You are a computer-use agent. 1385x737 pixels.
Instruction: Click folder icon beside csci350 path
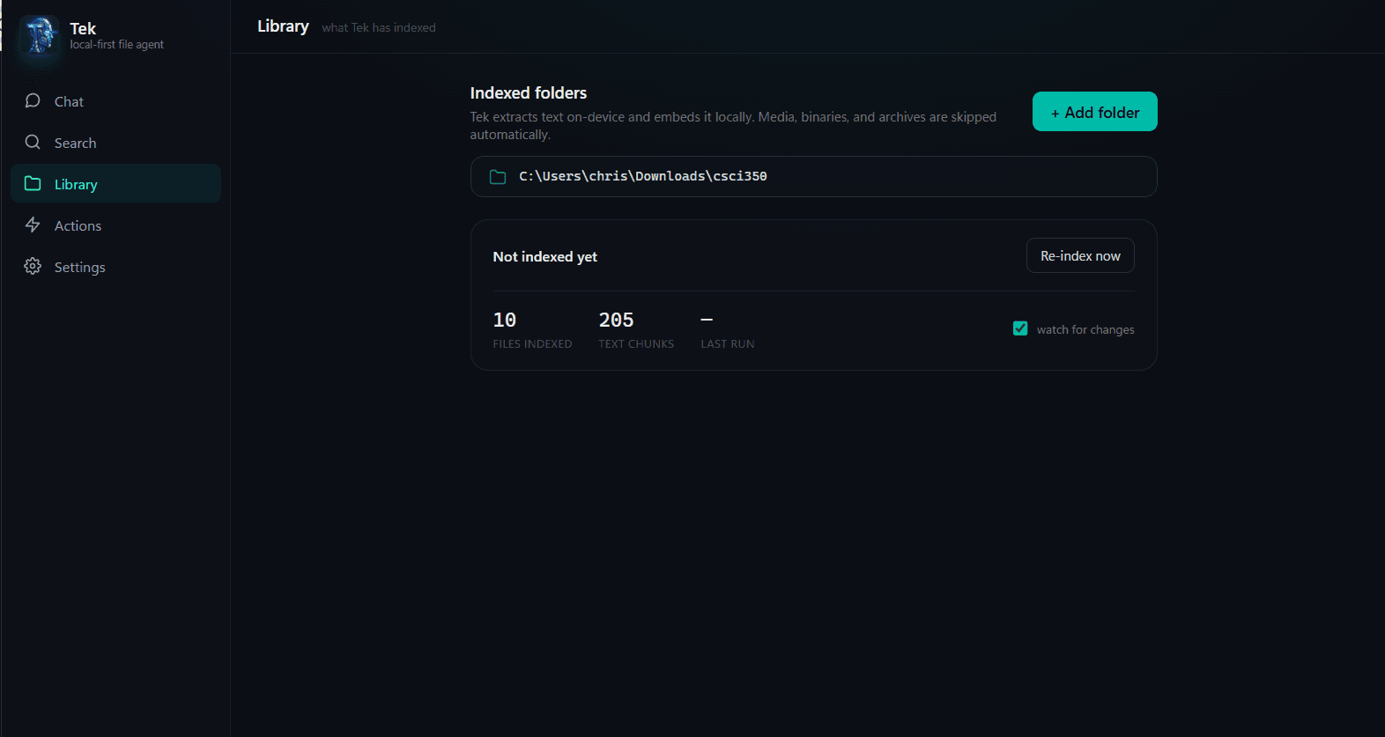pyautogui.click(x=498, y=177)
